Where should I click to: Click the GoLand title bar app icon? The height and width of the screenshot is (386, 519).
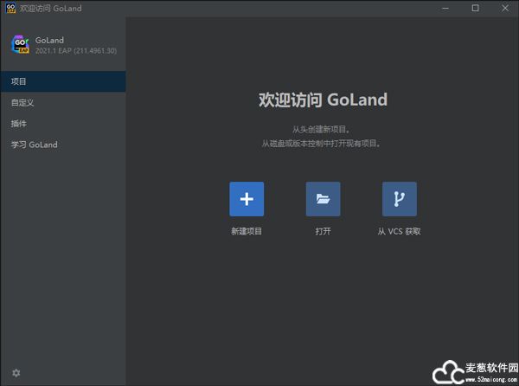click(x=10, y=8)
